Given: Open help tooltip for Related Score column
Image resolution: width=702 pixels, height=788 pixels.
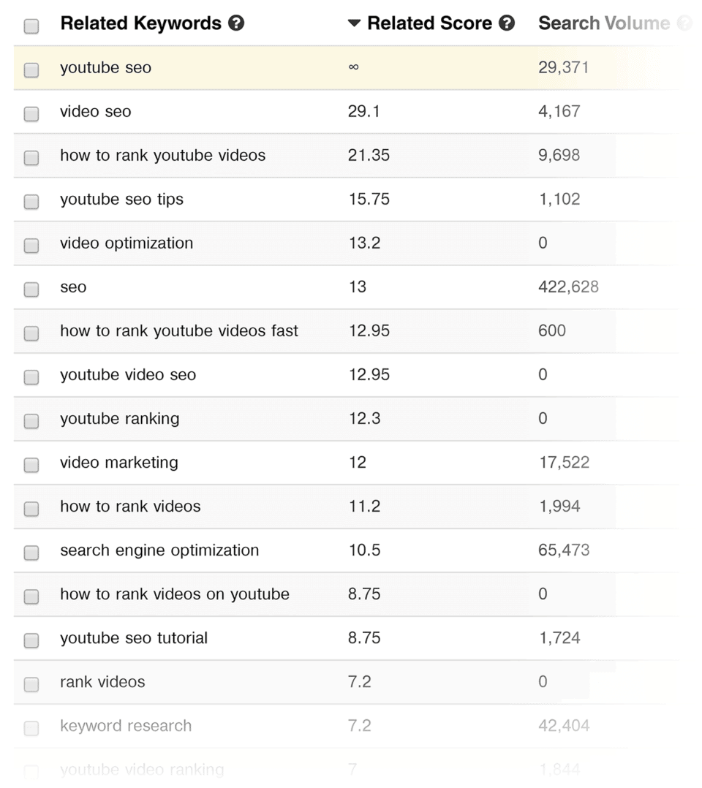Looking at the screenshot, I should tap(507, 23).
